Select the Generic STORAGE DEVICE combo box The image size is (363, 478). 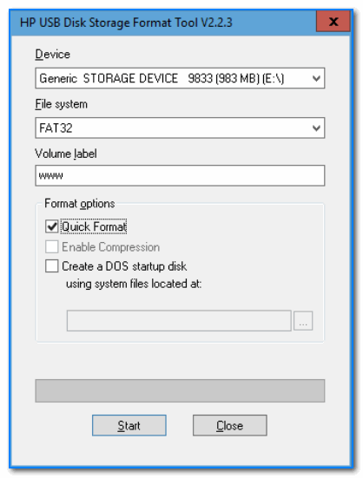pyautogui.click(x=180, y=78)
